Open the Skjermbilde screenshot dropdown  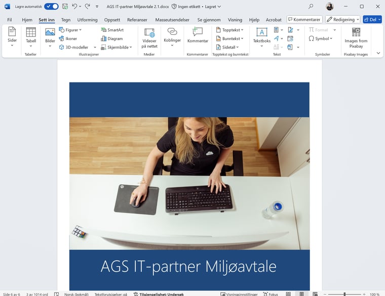(117, 47)
